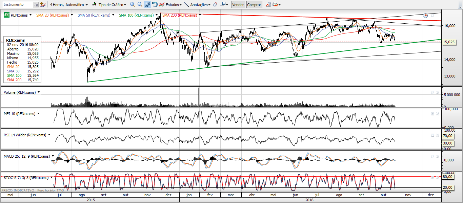Open the REN:xams legend dropdown
Screen dimensions: 463x203
click(x=31, y=15)
